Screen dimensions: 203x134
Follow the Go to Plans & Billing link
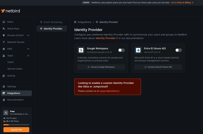182,3
